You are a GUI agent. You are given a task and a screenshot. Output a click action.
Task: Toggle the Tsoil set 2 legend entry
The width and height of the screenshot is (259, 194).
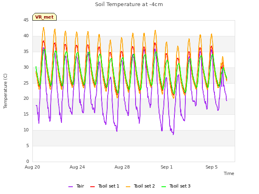coord(140,186)
